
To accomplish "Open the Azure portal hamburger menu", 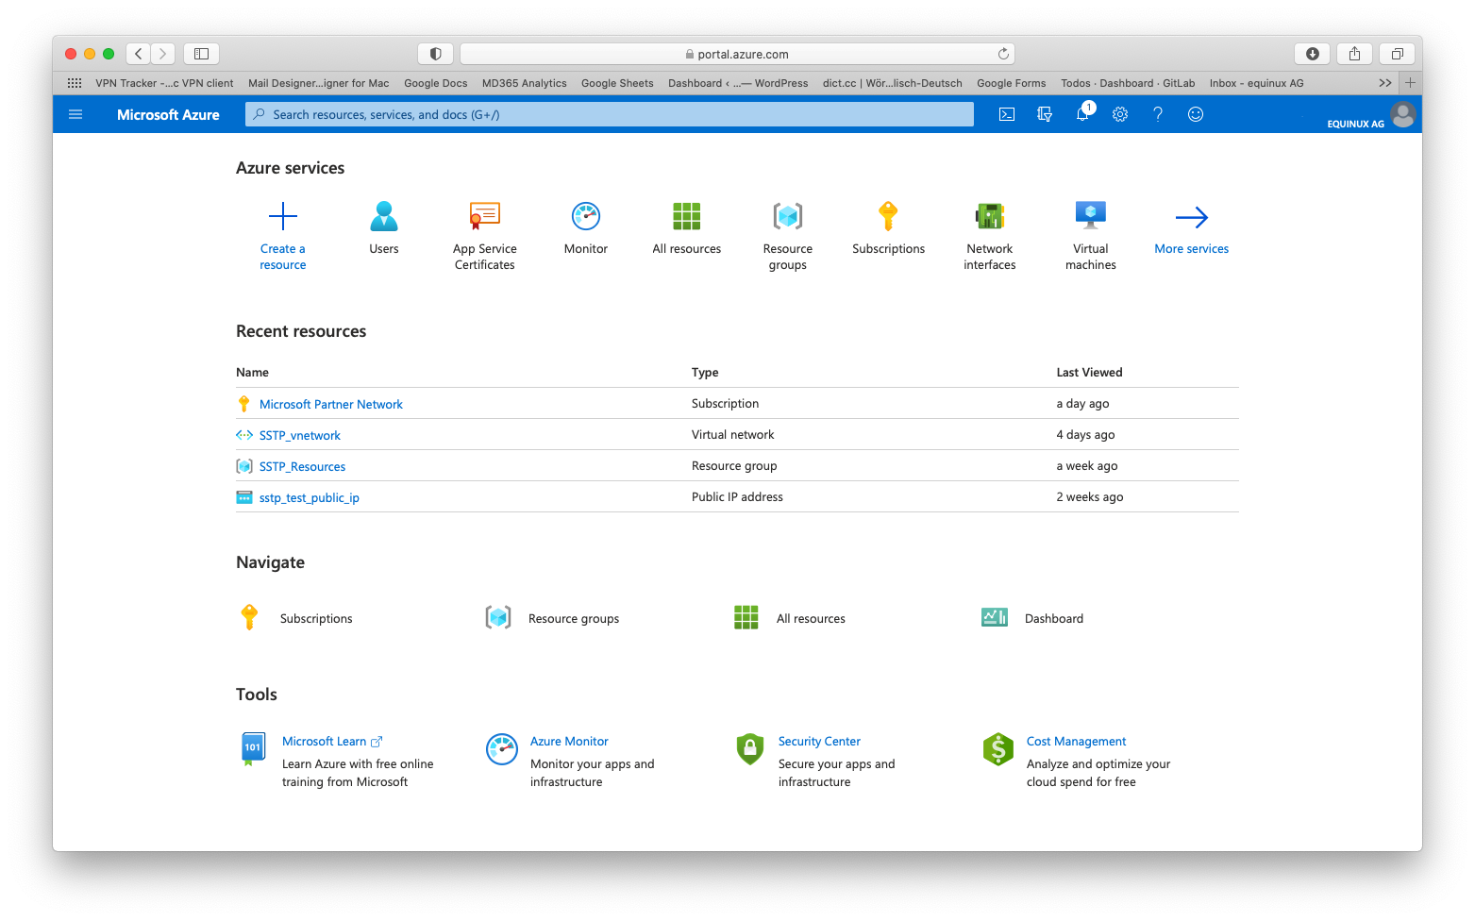I will click(75, 114).
